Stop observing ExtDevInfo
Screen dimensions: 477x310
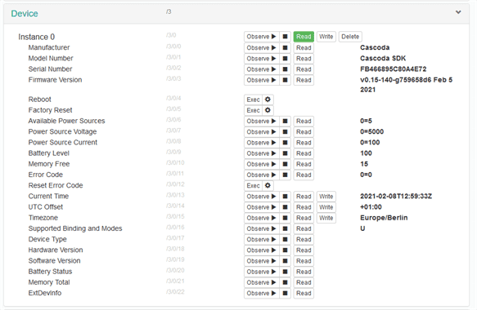click(x=285, y=294)
